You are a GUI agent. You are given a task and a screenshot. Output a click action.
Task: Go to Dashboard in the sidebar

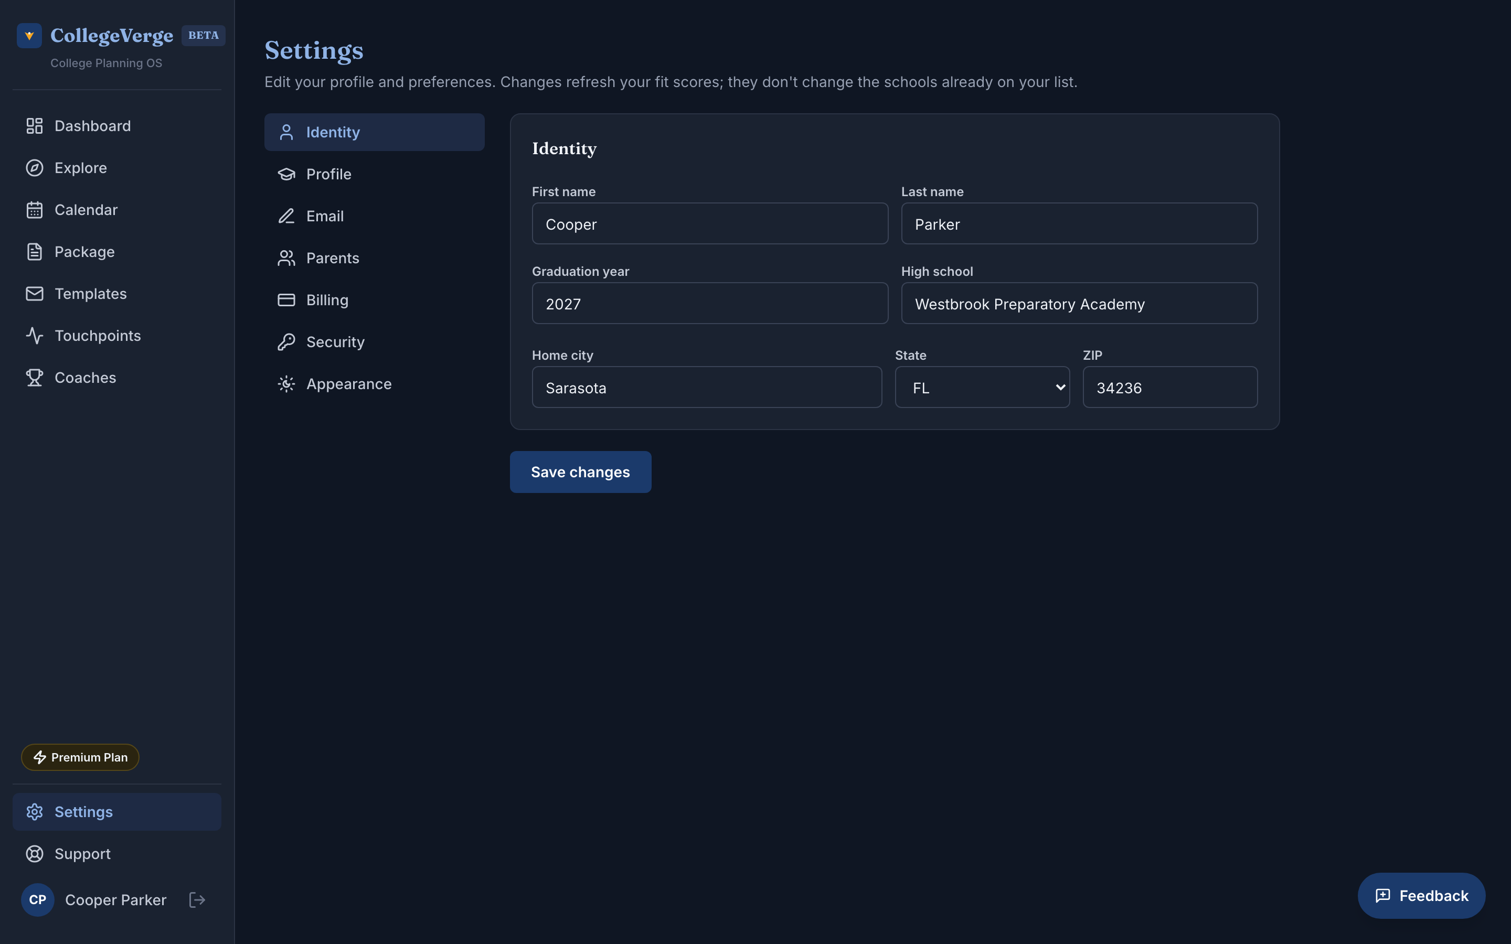[117, 126]
